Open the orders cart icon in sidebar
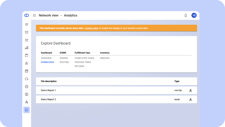This screenshot has width=225, height=127. click(27, 32)
